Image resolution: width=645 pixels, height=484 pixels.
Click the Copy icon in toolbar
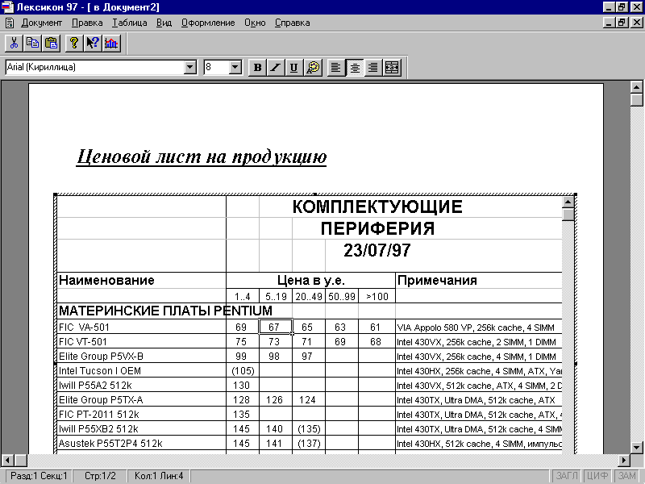point(32,43)
